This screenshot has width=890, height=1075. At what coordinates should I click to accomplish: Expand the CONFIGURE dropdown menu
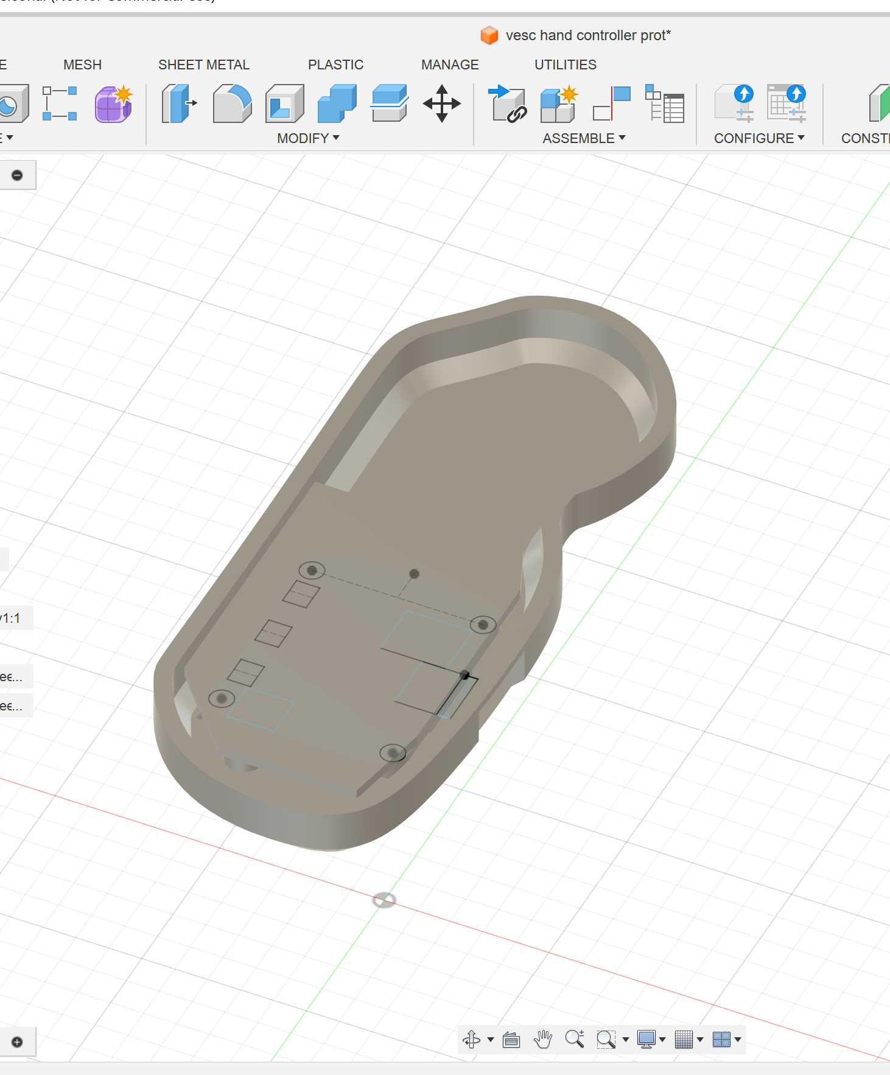759,138
